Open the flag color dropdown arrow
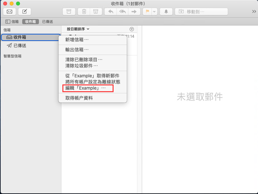This screenshot has height=194, width=258. click(x=154, y=12)
